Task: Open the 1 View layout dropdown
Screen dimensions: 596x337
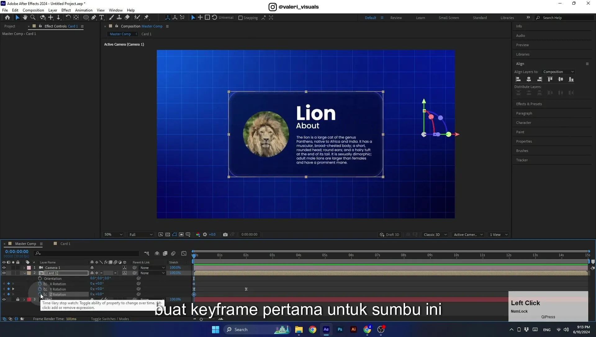Action: (x=499, y=234)
